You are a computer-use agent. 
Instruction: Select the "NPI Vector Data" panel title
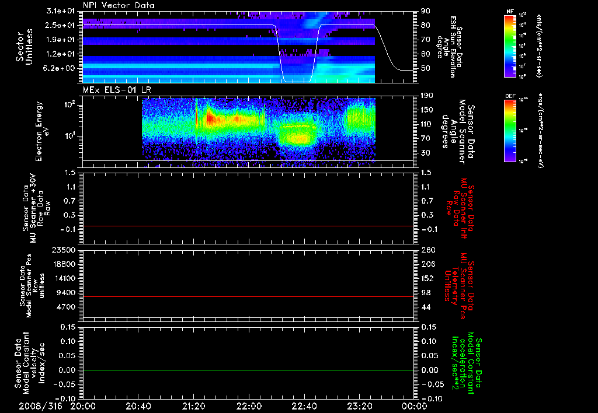[119, 5]
